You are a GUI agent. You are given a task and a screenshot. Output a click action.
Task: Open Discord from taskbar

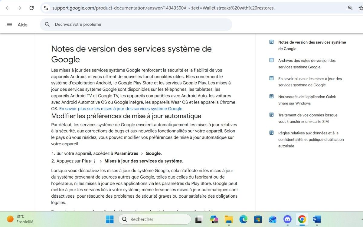pos(287,219)
